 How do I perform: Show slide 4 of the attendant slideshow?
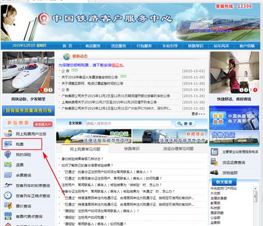(255, 90)
